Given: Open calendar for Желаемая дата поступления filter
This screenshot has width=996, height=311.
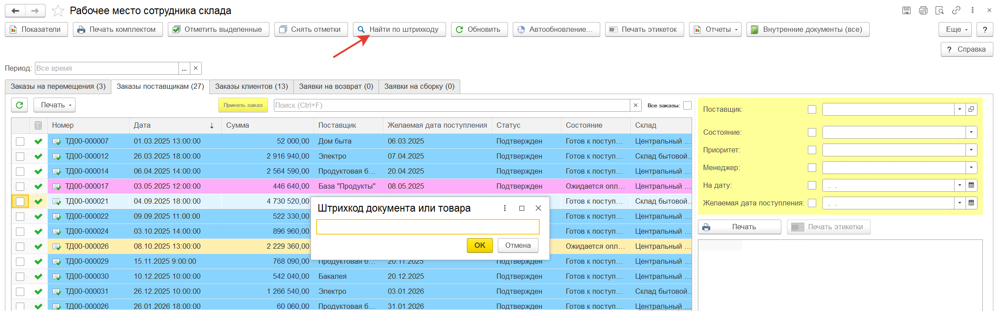Looking at the screenshot, I should pos(971,203).
